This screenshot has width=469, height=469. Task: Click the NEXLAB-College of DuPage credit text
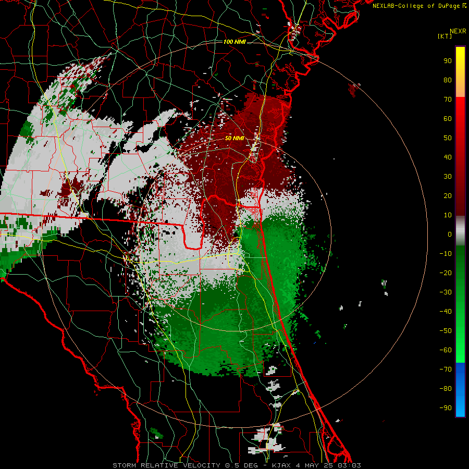(419, 6)
